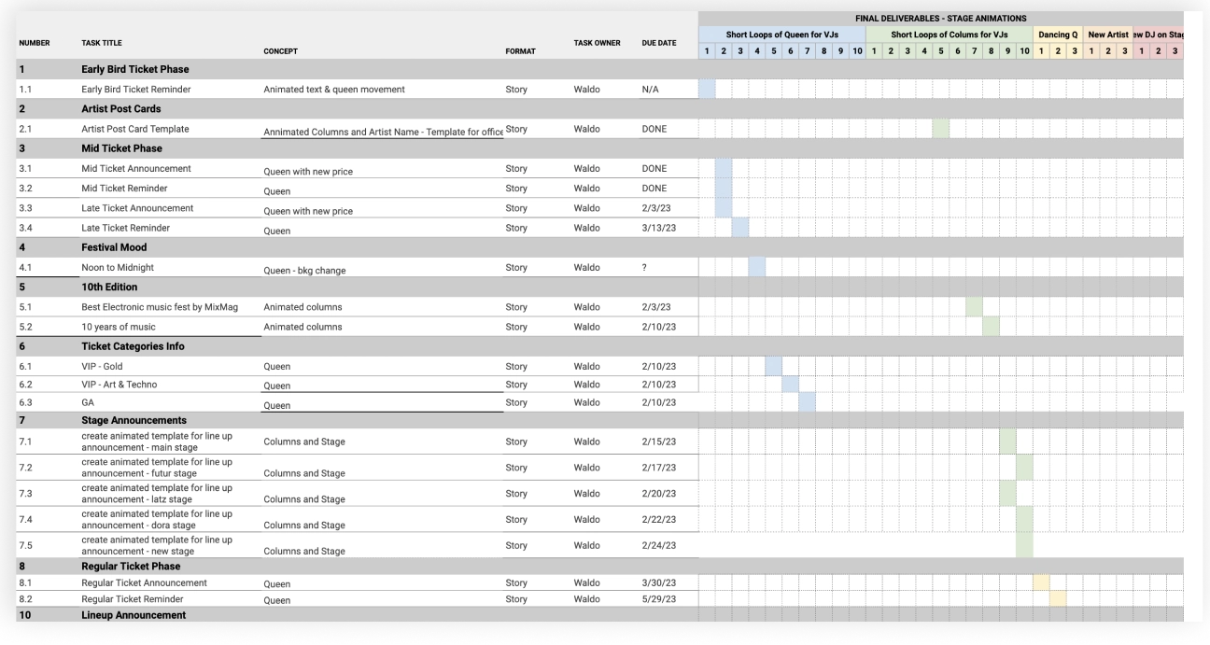The height and width of the screenshot is (645, 1210).
Task: Click the 'Dancing Q' group header
Action: pyautogui.click(x=1058, y=35)
